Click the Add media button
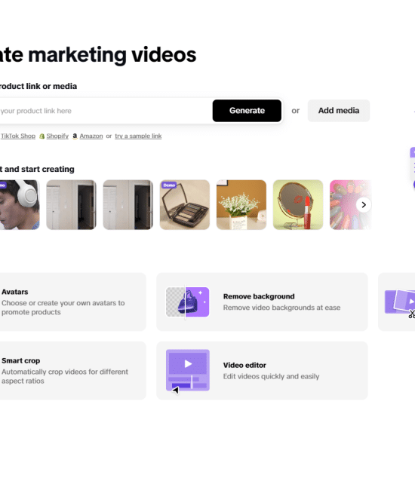This screenshot has width=415, height=490. [x=339, y=111]
